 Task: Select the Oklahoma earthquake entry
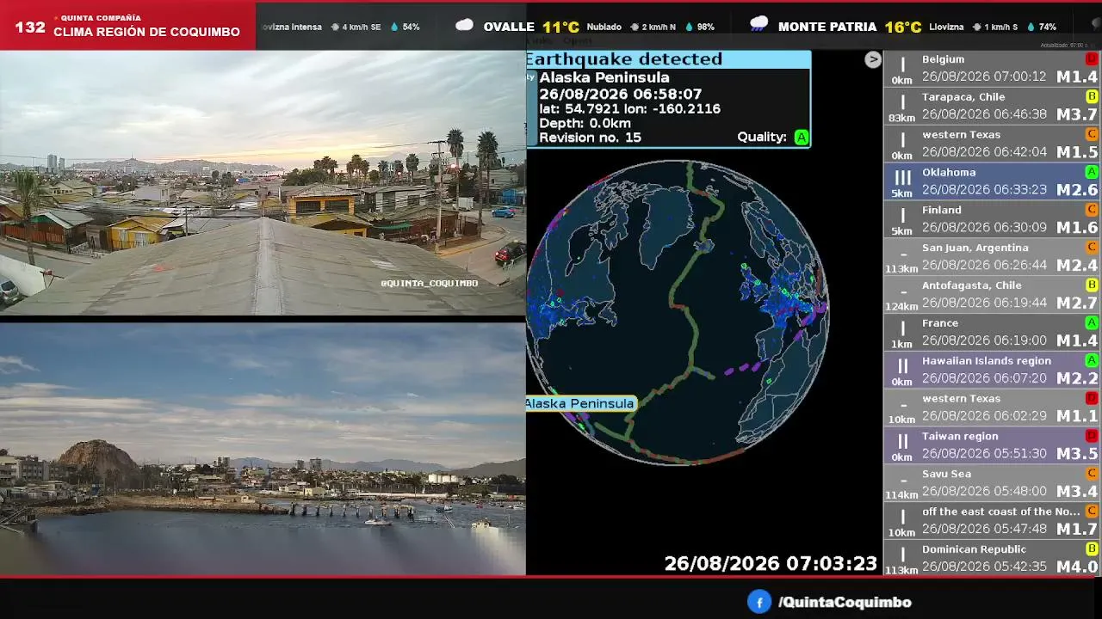(x=993, y=181)
